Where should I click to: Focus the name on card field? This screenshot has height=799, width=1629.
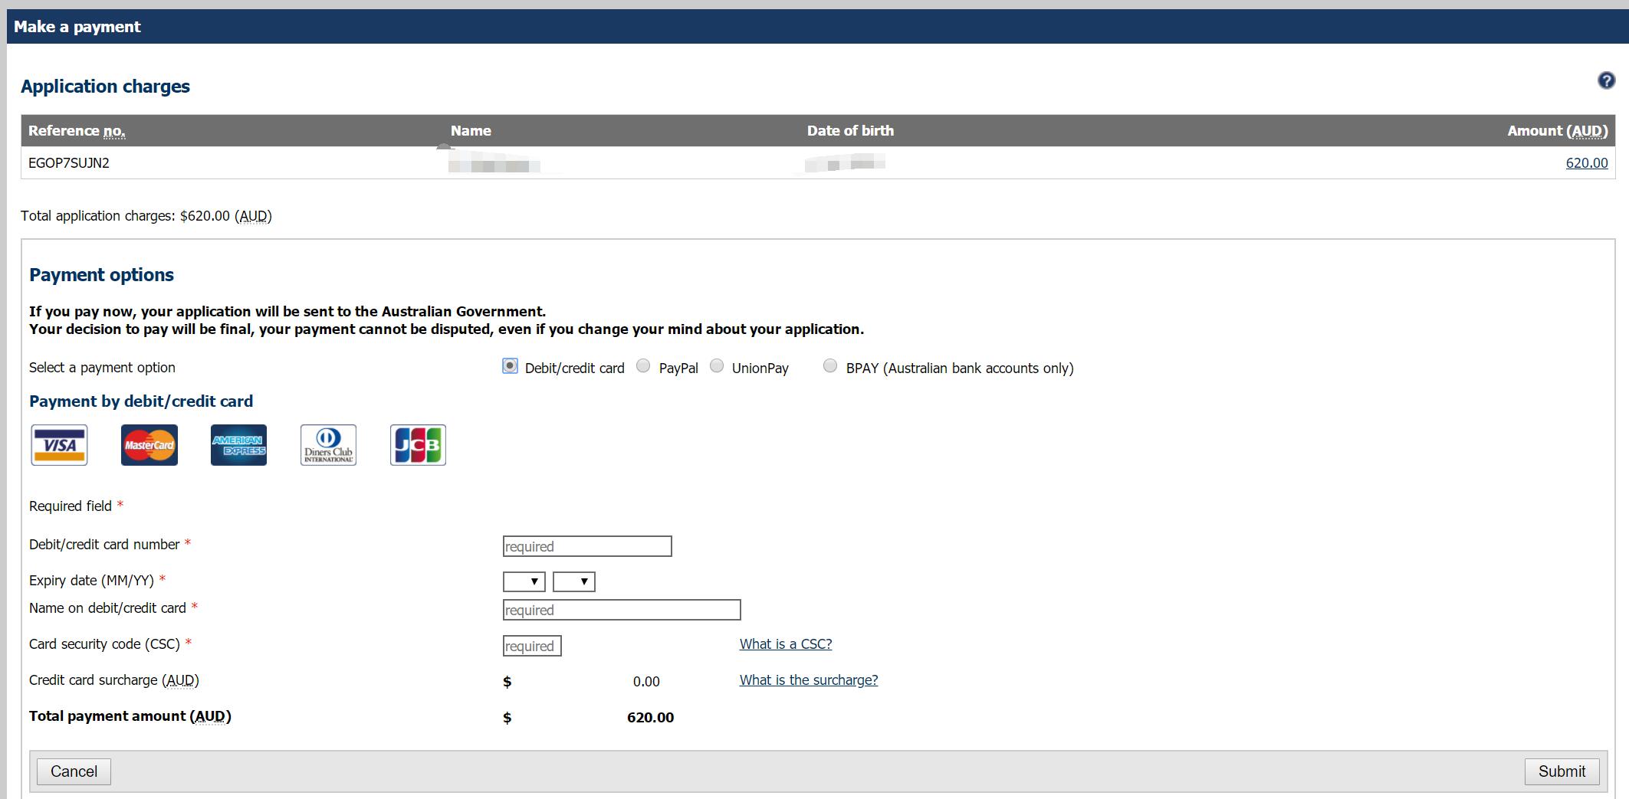[622, 610]
